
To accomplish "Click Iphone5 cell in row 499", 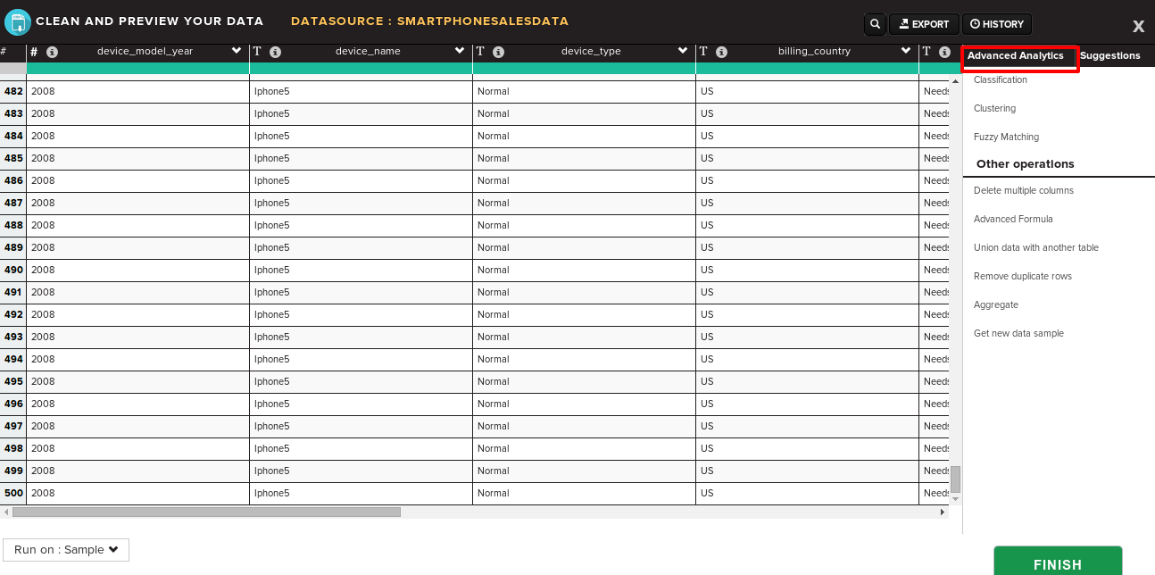I will (361, 471).
